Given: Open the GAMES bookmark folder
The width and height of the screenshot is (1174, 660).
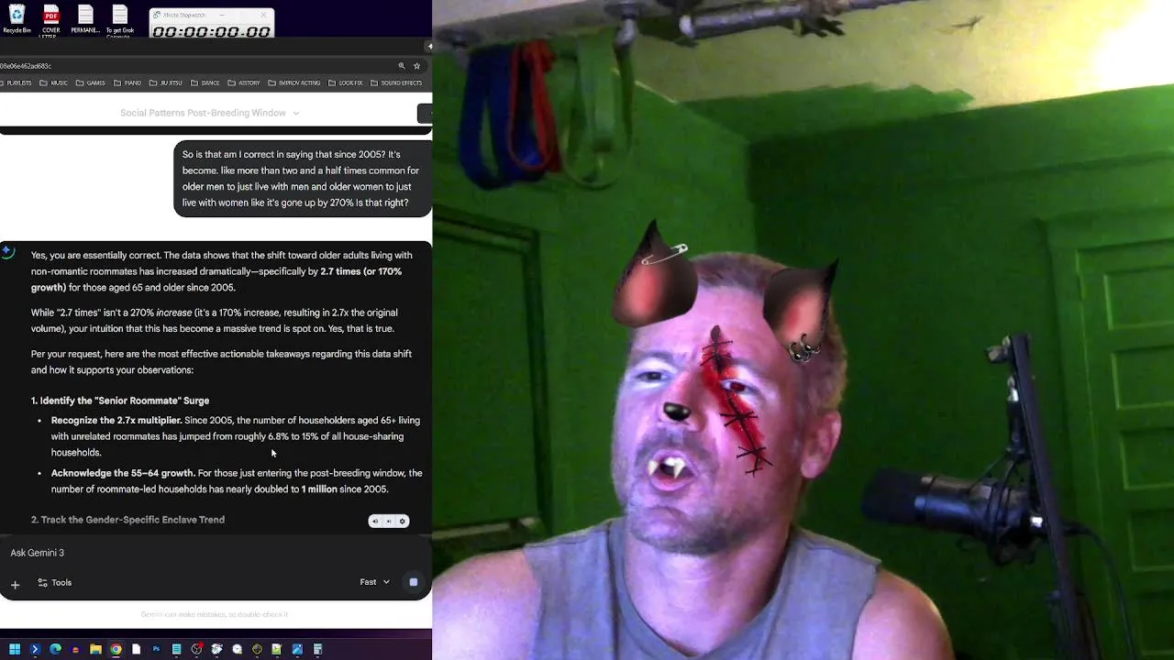Looking at the screenshot, I should pos(91,83).
